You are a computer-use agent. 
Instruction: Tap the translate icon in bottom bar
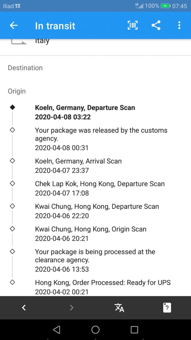(x=119, y=308)
